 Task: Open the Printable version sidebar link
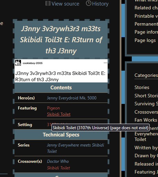tap(146, 16)
